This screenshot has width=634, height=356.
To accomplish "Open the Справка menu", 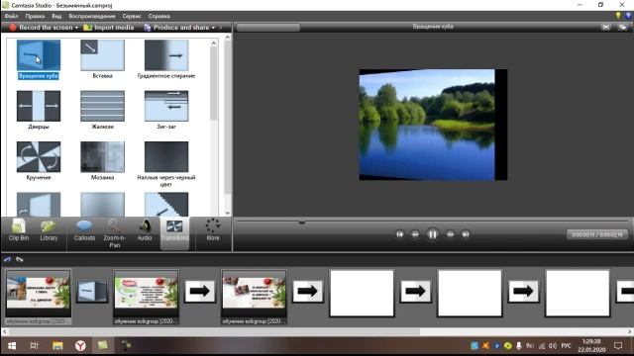I will (158, 16).
